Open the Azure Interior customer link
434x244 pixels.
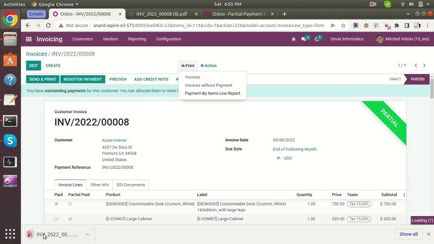tap(115, 140)
